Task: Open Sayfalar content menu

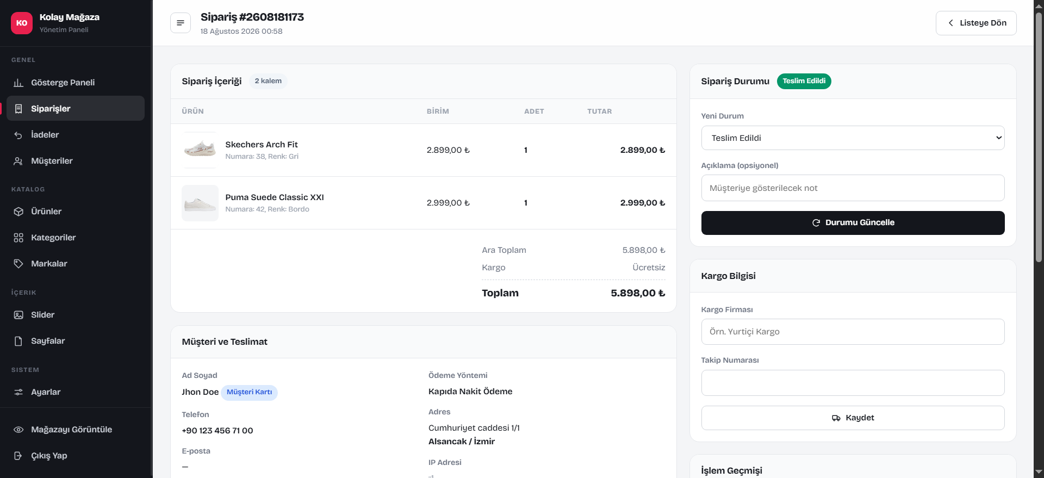Action: (76, 341)
